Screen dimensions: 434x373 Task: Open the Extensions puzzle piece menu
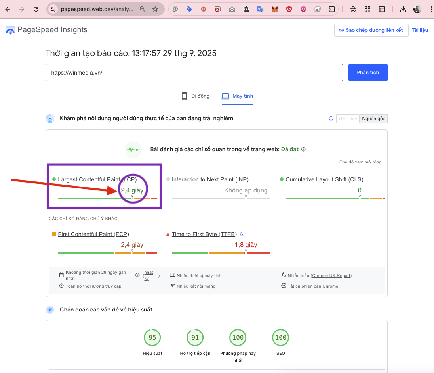(x=332, y=9)
